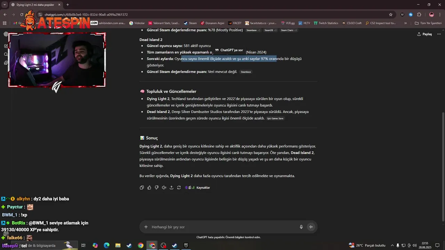
Task: Start a new chat from sidebar
Action: point(6,46)
